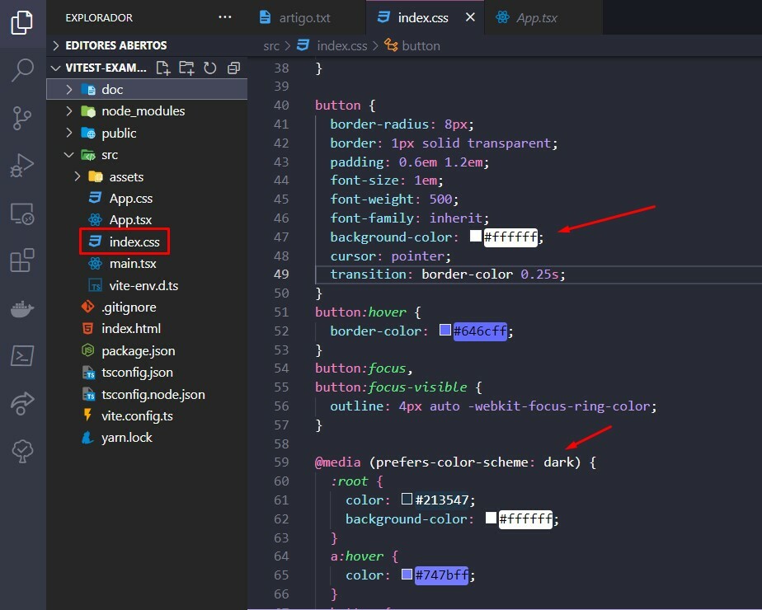Select the button breadcrumb item
762x610 pixels.
(x=421, y=45)
